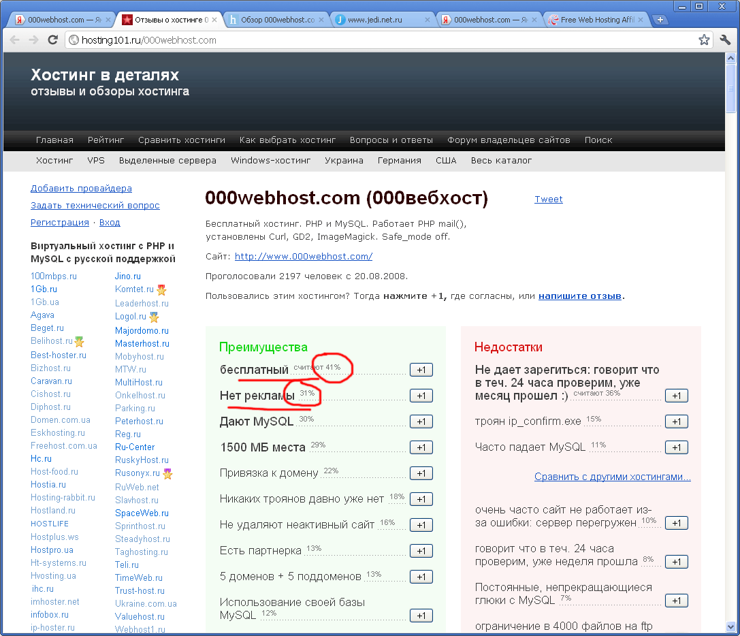Image resolution: width=740 pixels, height=636 pixels.
Task: Click the page scrollbar up arrow
Action: 730,58
